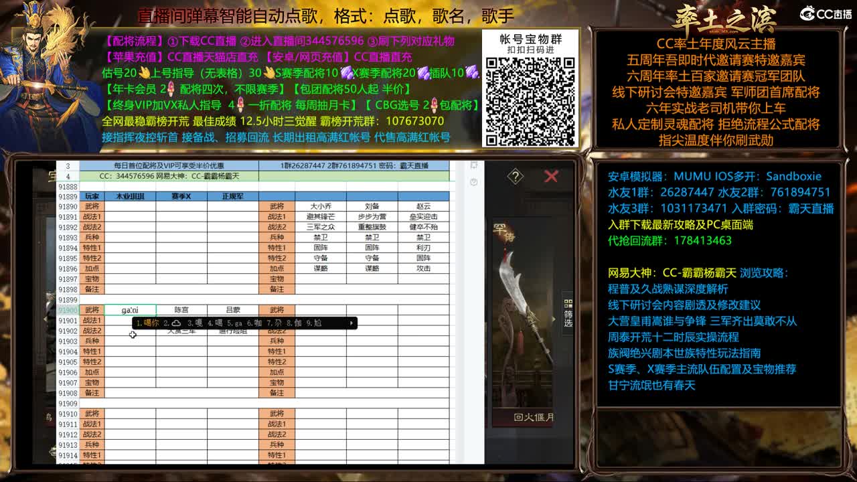The height and width of the screenshot is (482, 857).
Task: Pick IME candidate 5.ga
Action: click(234, 323)
